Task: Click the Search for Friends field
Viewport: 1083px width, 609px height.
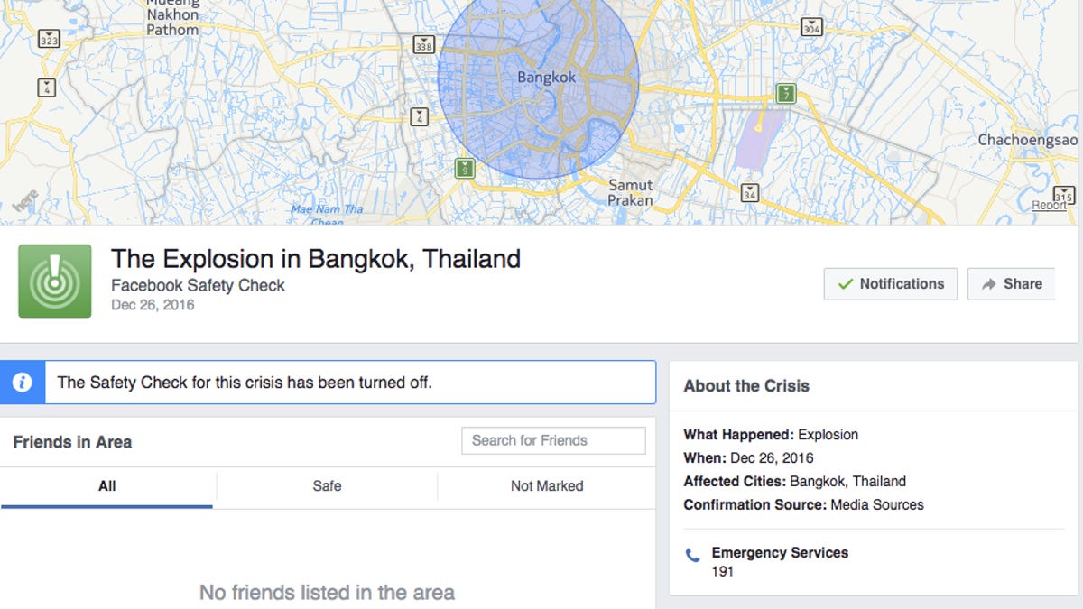Action: (x=553, y=440)
